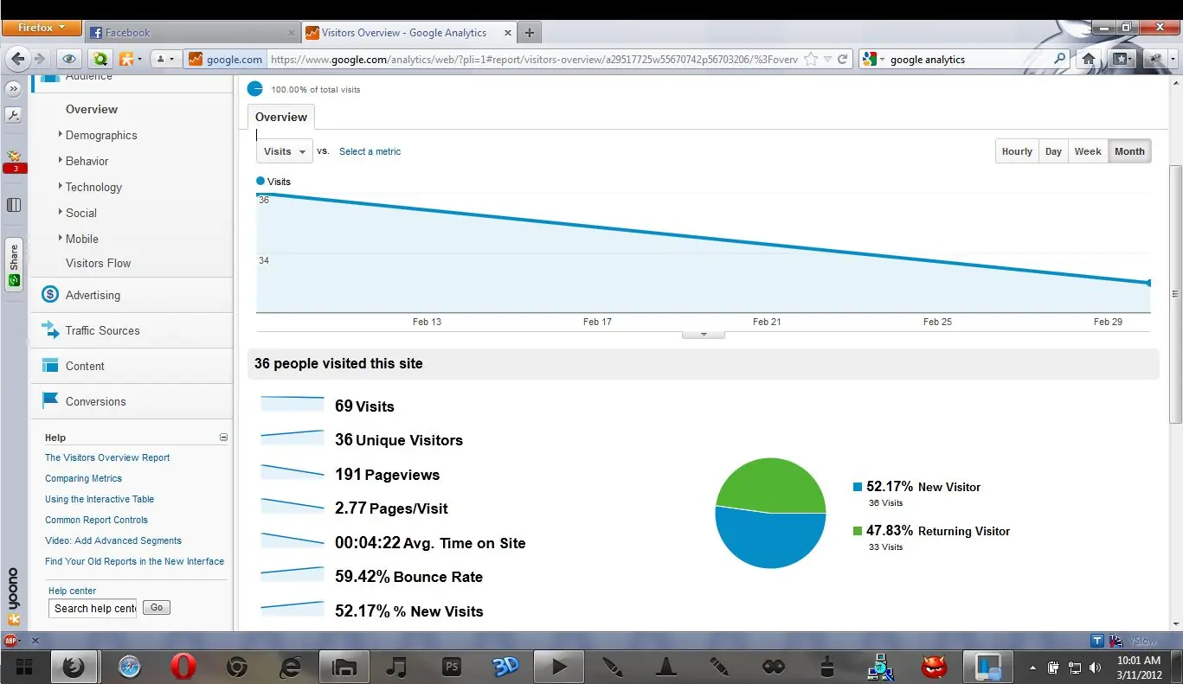Open Video: Add Advanced Segments link

pyautogui.click(x=113, y=540)
